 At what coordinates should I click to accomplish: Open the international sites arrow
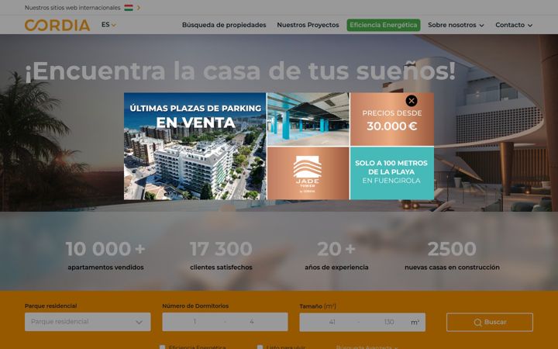(x=139, y=8)
